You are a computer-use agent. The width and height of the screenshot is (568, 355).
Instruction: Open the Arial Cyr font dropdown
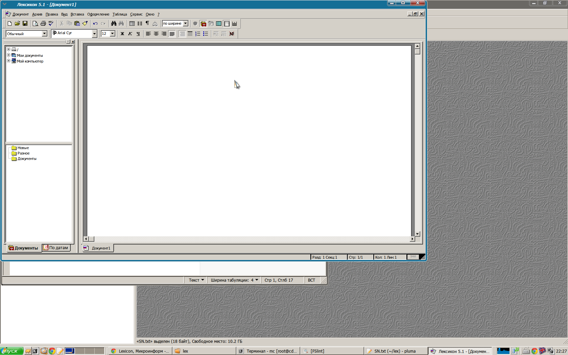coord(94,33)
